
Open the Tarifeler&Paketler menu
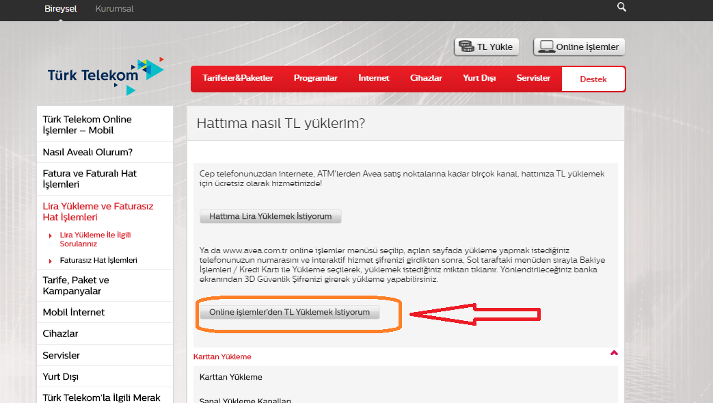coord(238,78)
